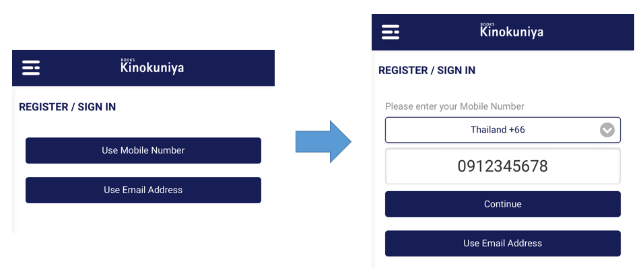The width and height of the screenshot is (643, 278).
Task: Click small BOOKS text above right Kinokuniya logo
Action: pos(487,24)
